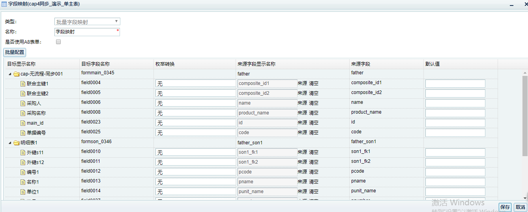Open the 类型 batch field mapping dropdown

[87, 22]
